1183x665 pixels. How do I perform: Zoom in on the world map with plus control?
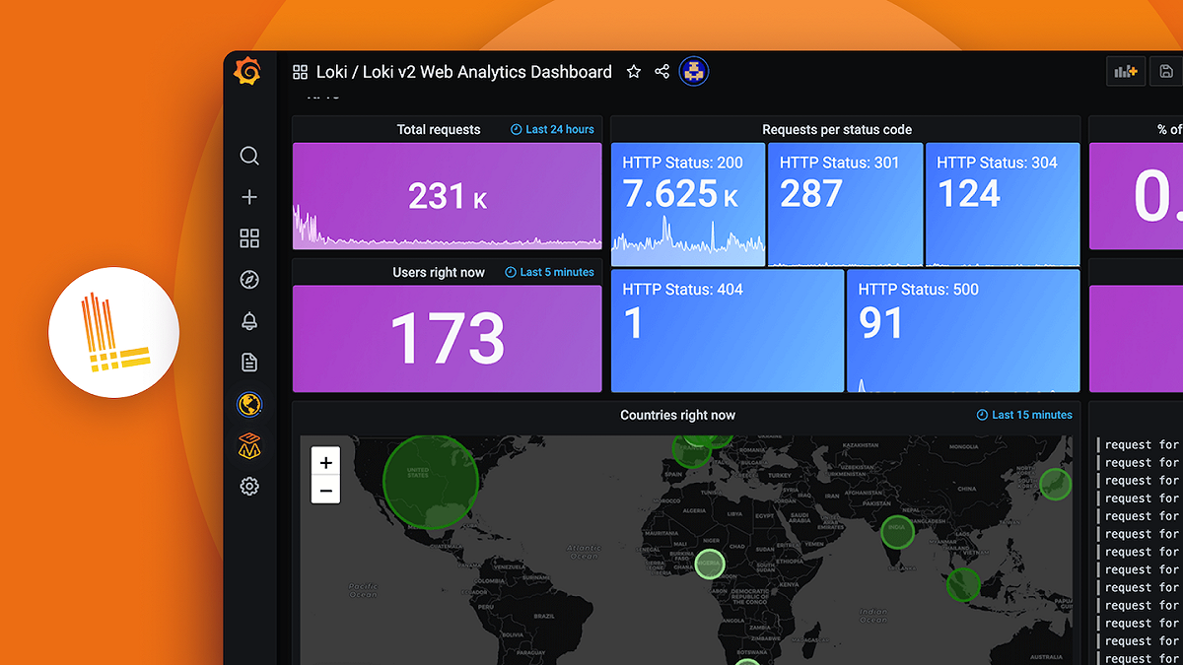coord(325,461)
